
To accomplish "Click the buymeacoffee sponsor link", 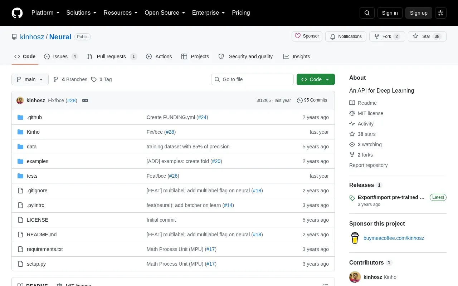I will [394, 238].
